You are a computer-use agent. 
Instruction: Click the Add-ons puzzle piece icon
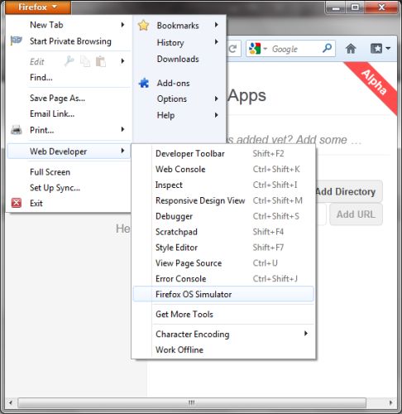(144, 83)
